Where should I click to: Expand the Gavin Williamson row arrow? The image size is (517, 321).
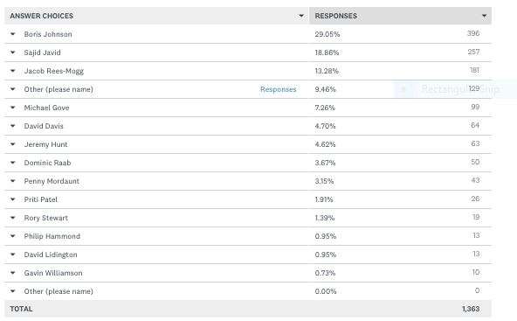pyautogui.click(x=13, y=273)
